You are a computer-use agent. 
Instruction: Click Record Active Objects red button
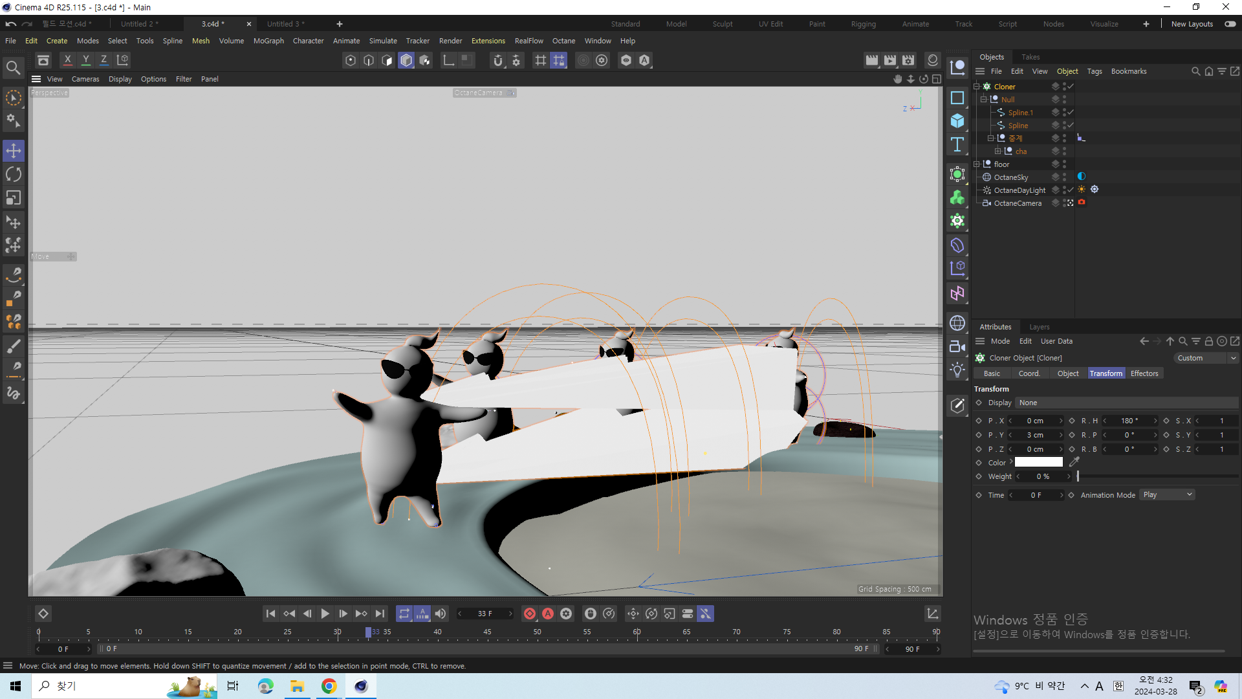(x=530, y=614)
